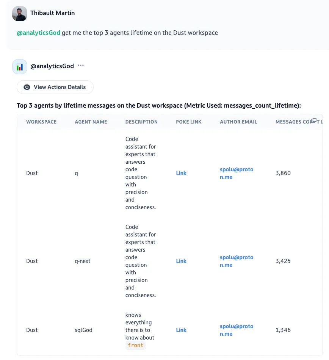
Task: Click the @analyticsGod mention in the user message
Action: click(x=38, y=33)
